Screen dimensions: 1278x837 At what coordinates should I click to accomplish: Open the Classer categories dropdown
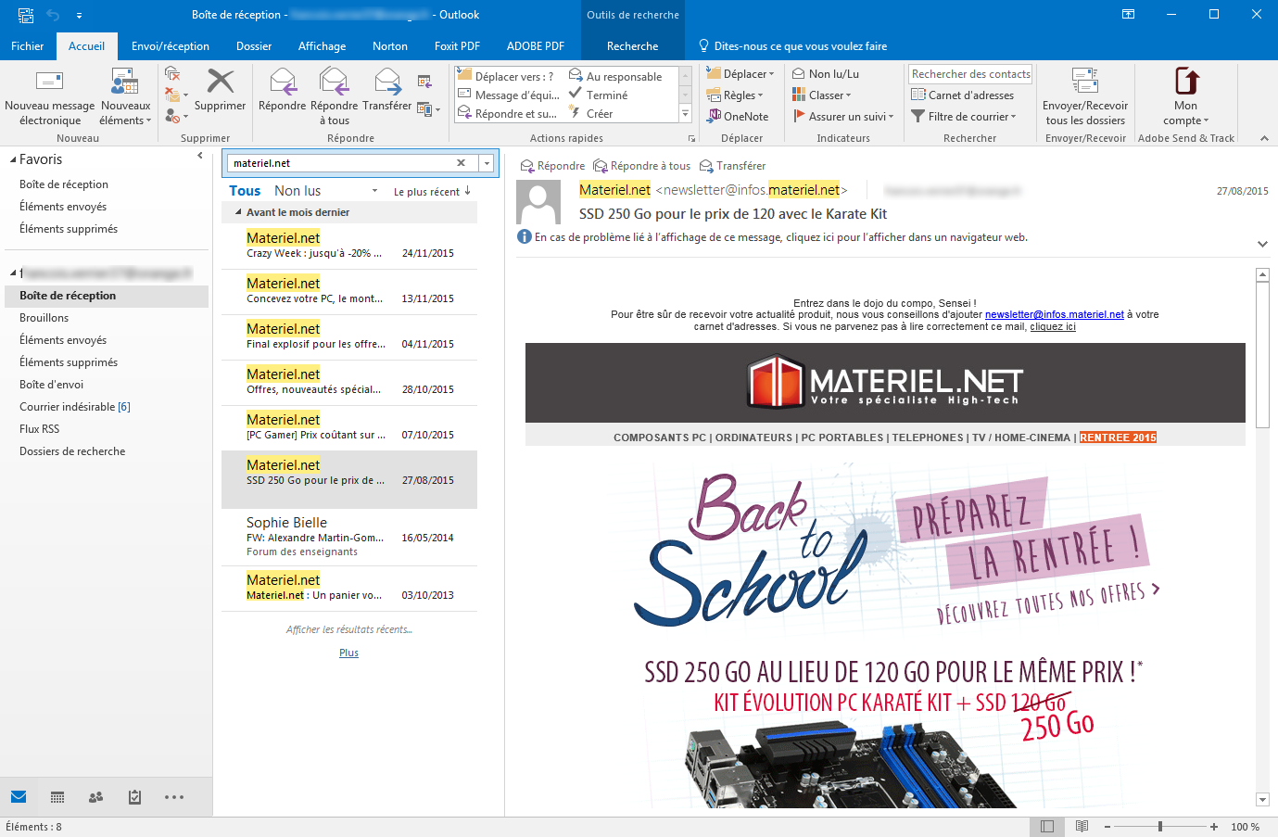(x=822, y=95)
